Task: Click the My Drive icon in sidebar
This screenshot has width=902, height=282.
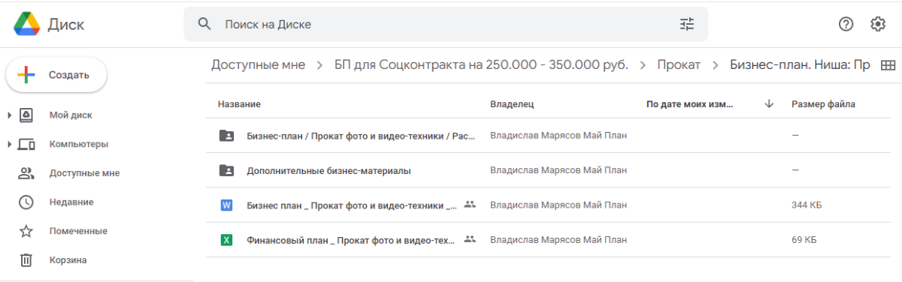Action: (x=26, y=115)
